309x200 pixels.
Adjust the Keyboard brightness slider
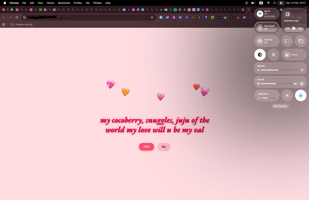[x=269, y=98]
